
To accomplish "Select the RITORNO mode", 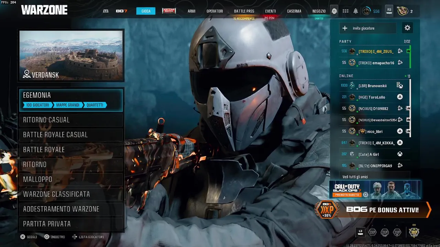I will point(71,164).
